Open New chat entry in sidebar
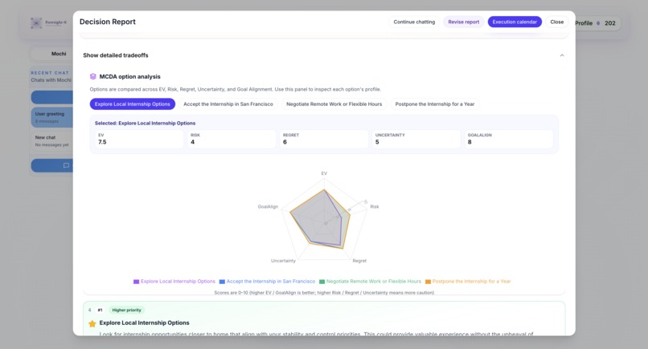This screenshot has height=349, width=648. pyautogui.click(x=51, y=140)
